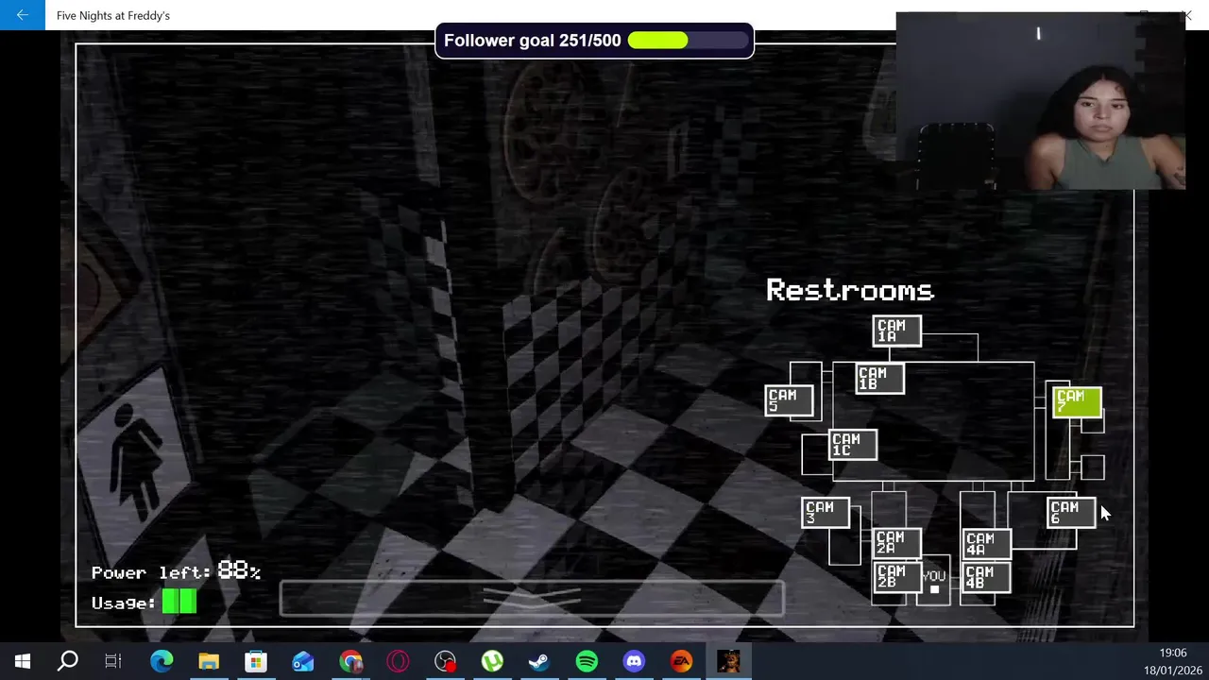Click the green power Usage bars
The height and width of the screenshot is (680, 1209).
tap(179, 602)
